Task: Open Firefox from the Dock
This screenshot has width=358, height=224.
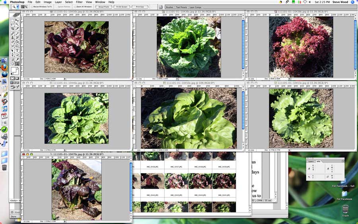Action: 4,68
